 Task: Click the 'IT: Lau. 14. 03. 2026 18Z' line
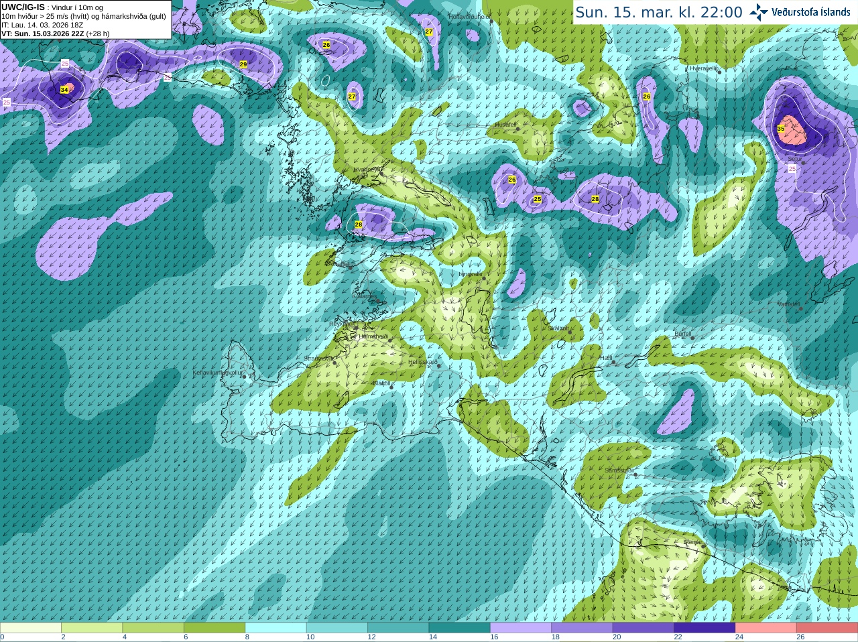(x=42, y=25)
